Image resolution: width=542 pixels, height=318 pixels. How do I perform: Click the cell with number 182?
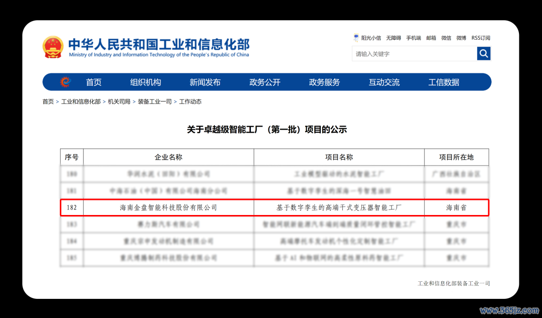(x=72, y=207)
